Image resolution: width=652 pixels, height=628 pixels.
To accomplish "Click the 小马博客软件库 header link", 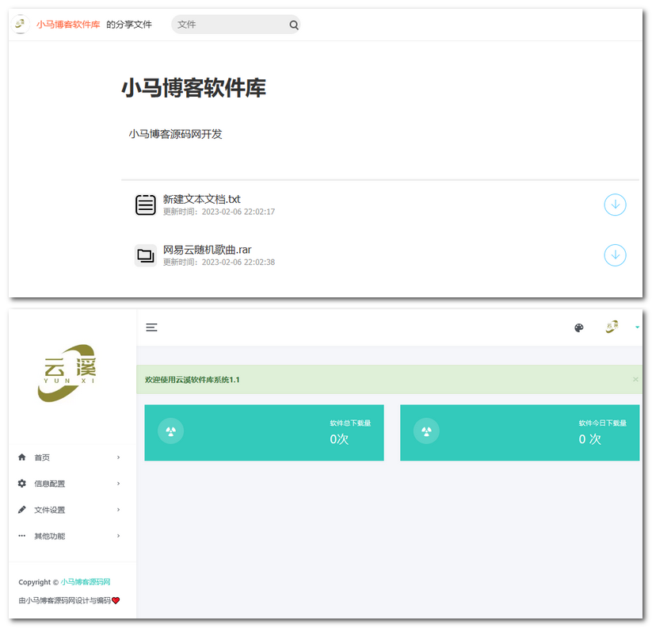I will 68,25.
